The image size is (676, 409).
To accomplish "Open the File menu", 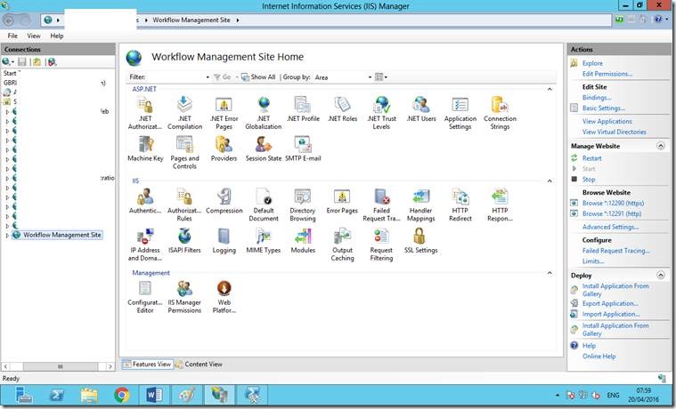I will click(x=12, y=36).
